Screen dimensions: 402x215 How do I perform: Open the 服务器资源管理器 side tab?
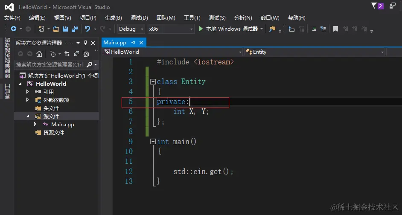[x=7, y=58]
